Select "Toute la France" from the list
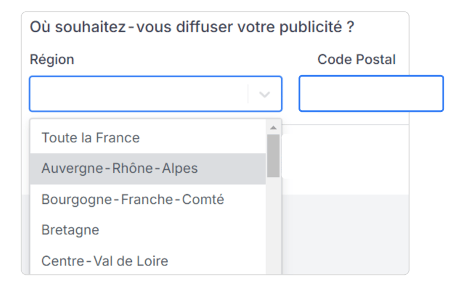450x300 pixels. (90, 138)
